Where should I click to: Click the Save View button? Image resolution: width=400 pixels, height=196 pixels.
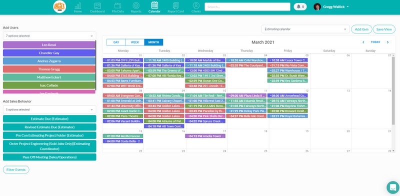(x=384, y=29)
